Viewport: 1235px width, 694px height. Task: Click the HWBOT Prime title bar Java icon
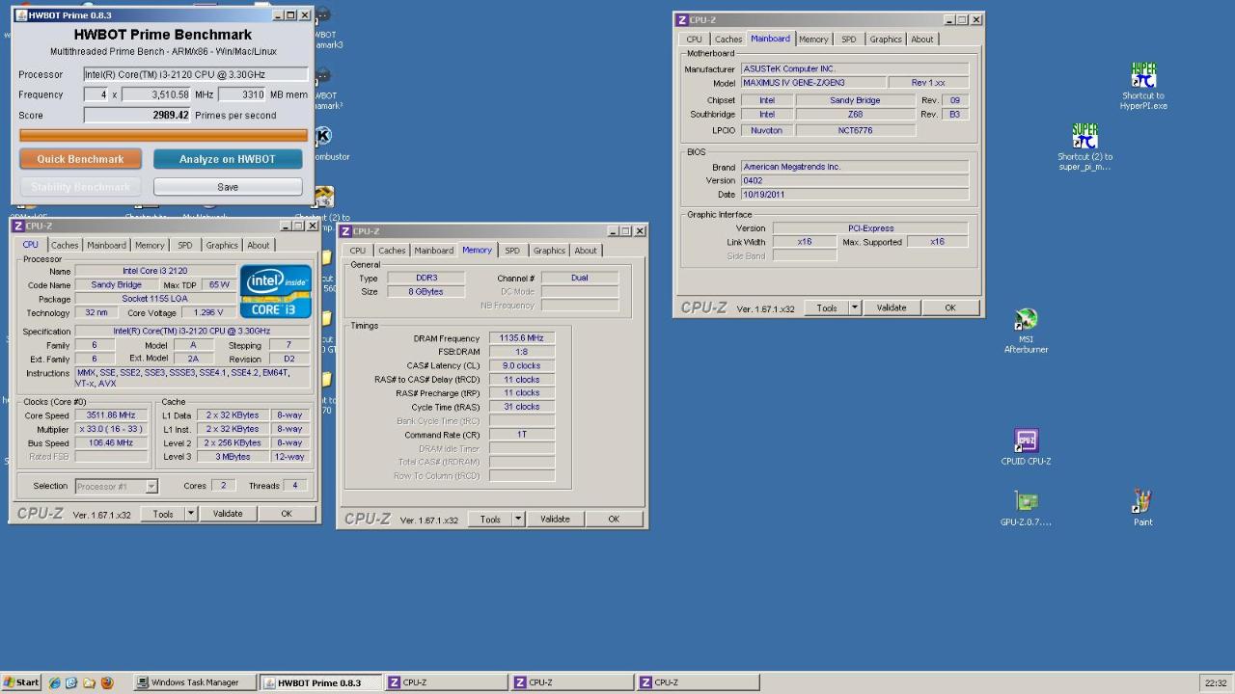point(20,15)
